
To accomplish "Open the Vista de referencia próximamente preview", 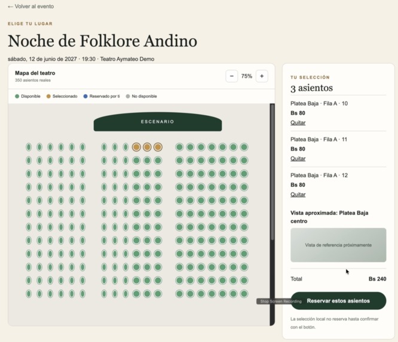I will [338, 245].
